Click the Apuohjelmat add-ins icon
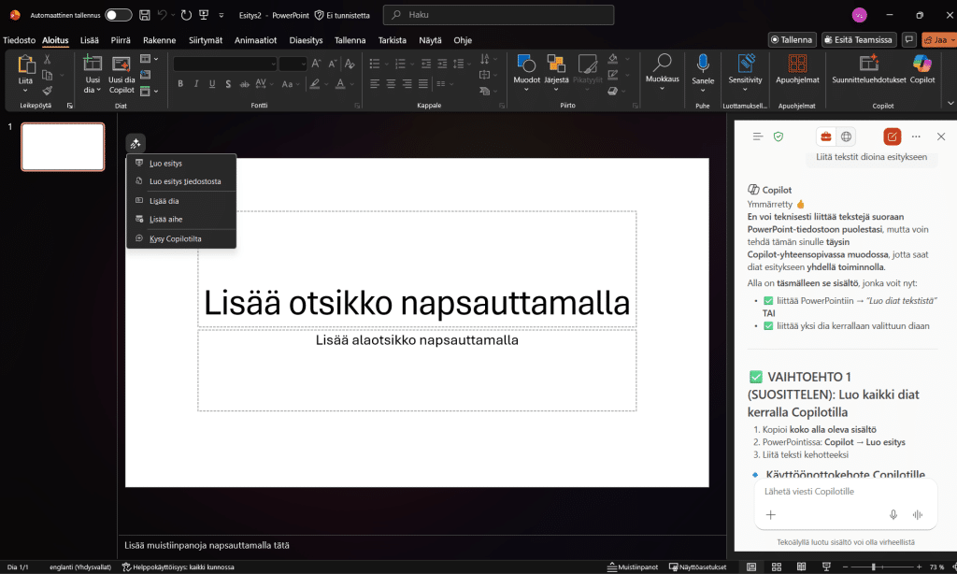The height and width of the screenshot is (574, 957). [797, 65]
